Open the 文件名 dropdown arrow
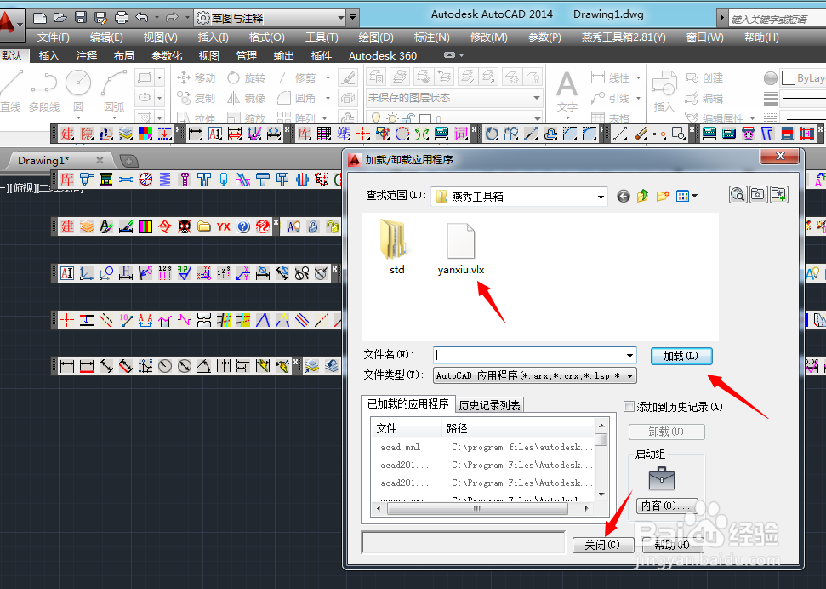 [629, 356]
